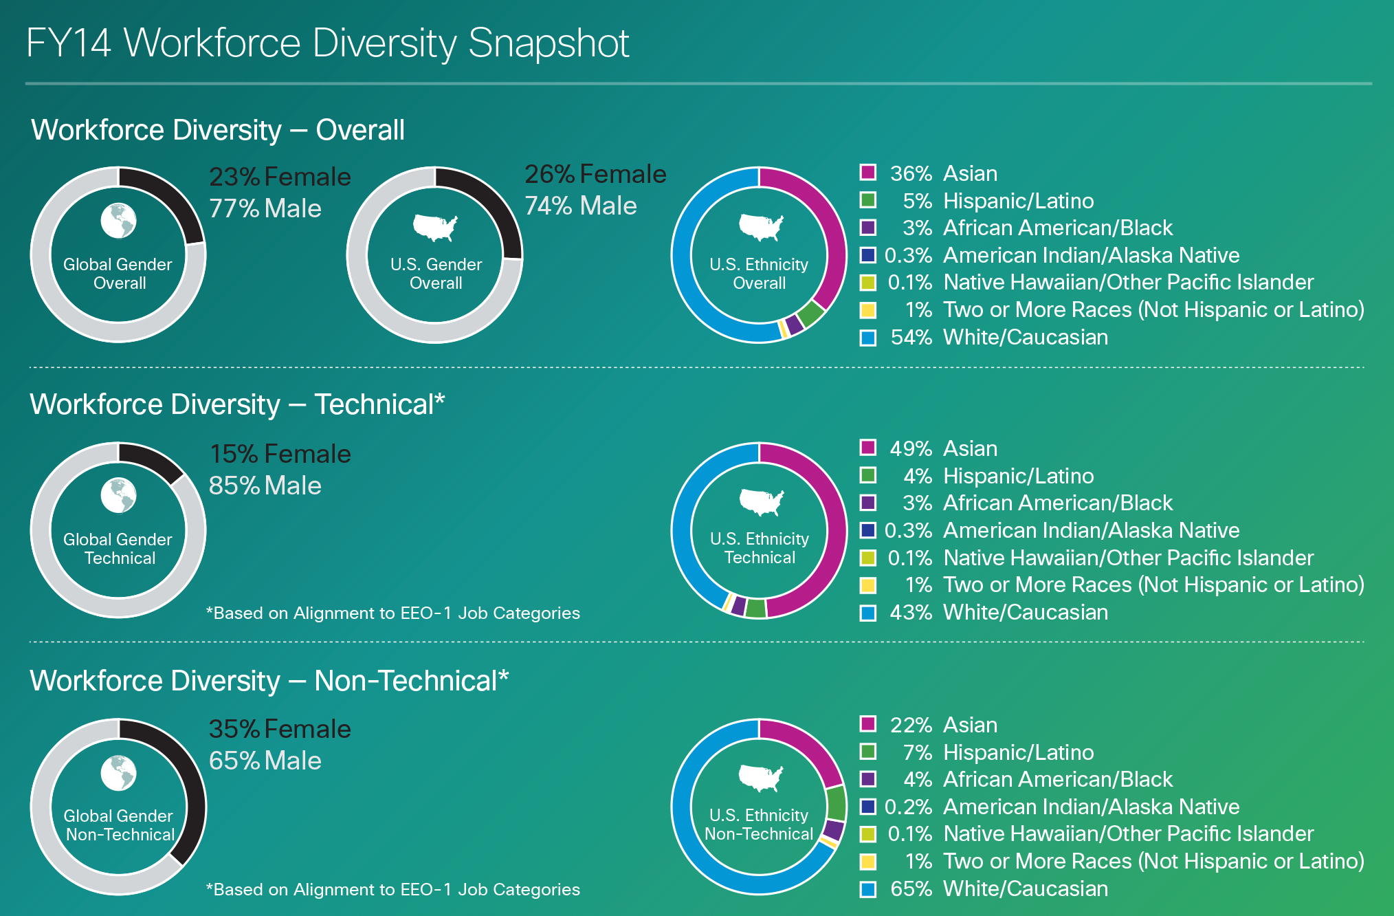This screenshot has width=1394, height=916.
Task: Click the 77% Male label
Action: click(265, 208)
